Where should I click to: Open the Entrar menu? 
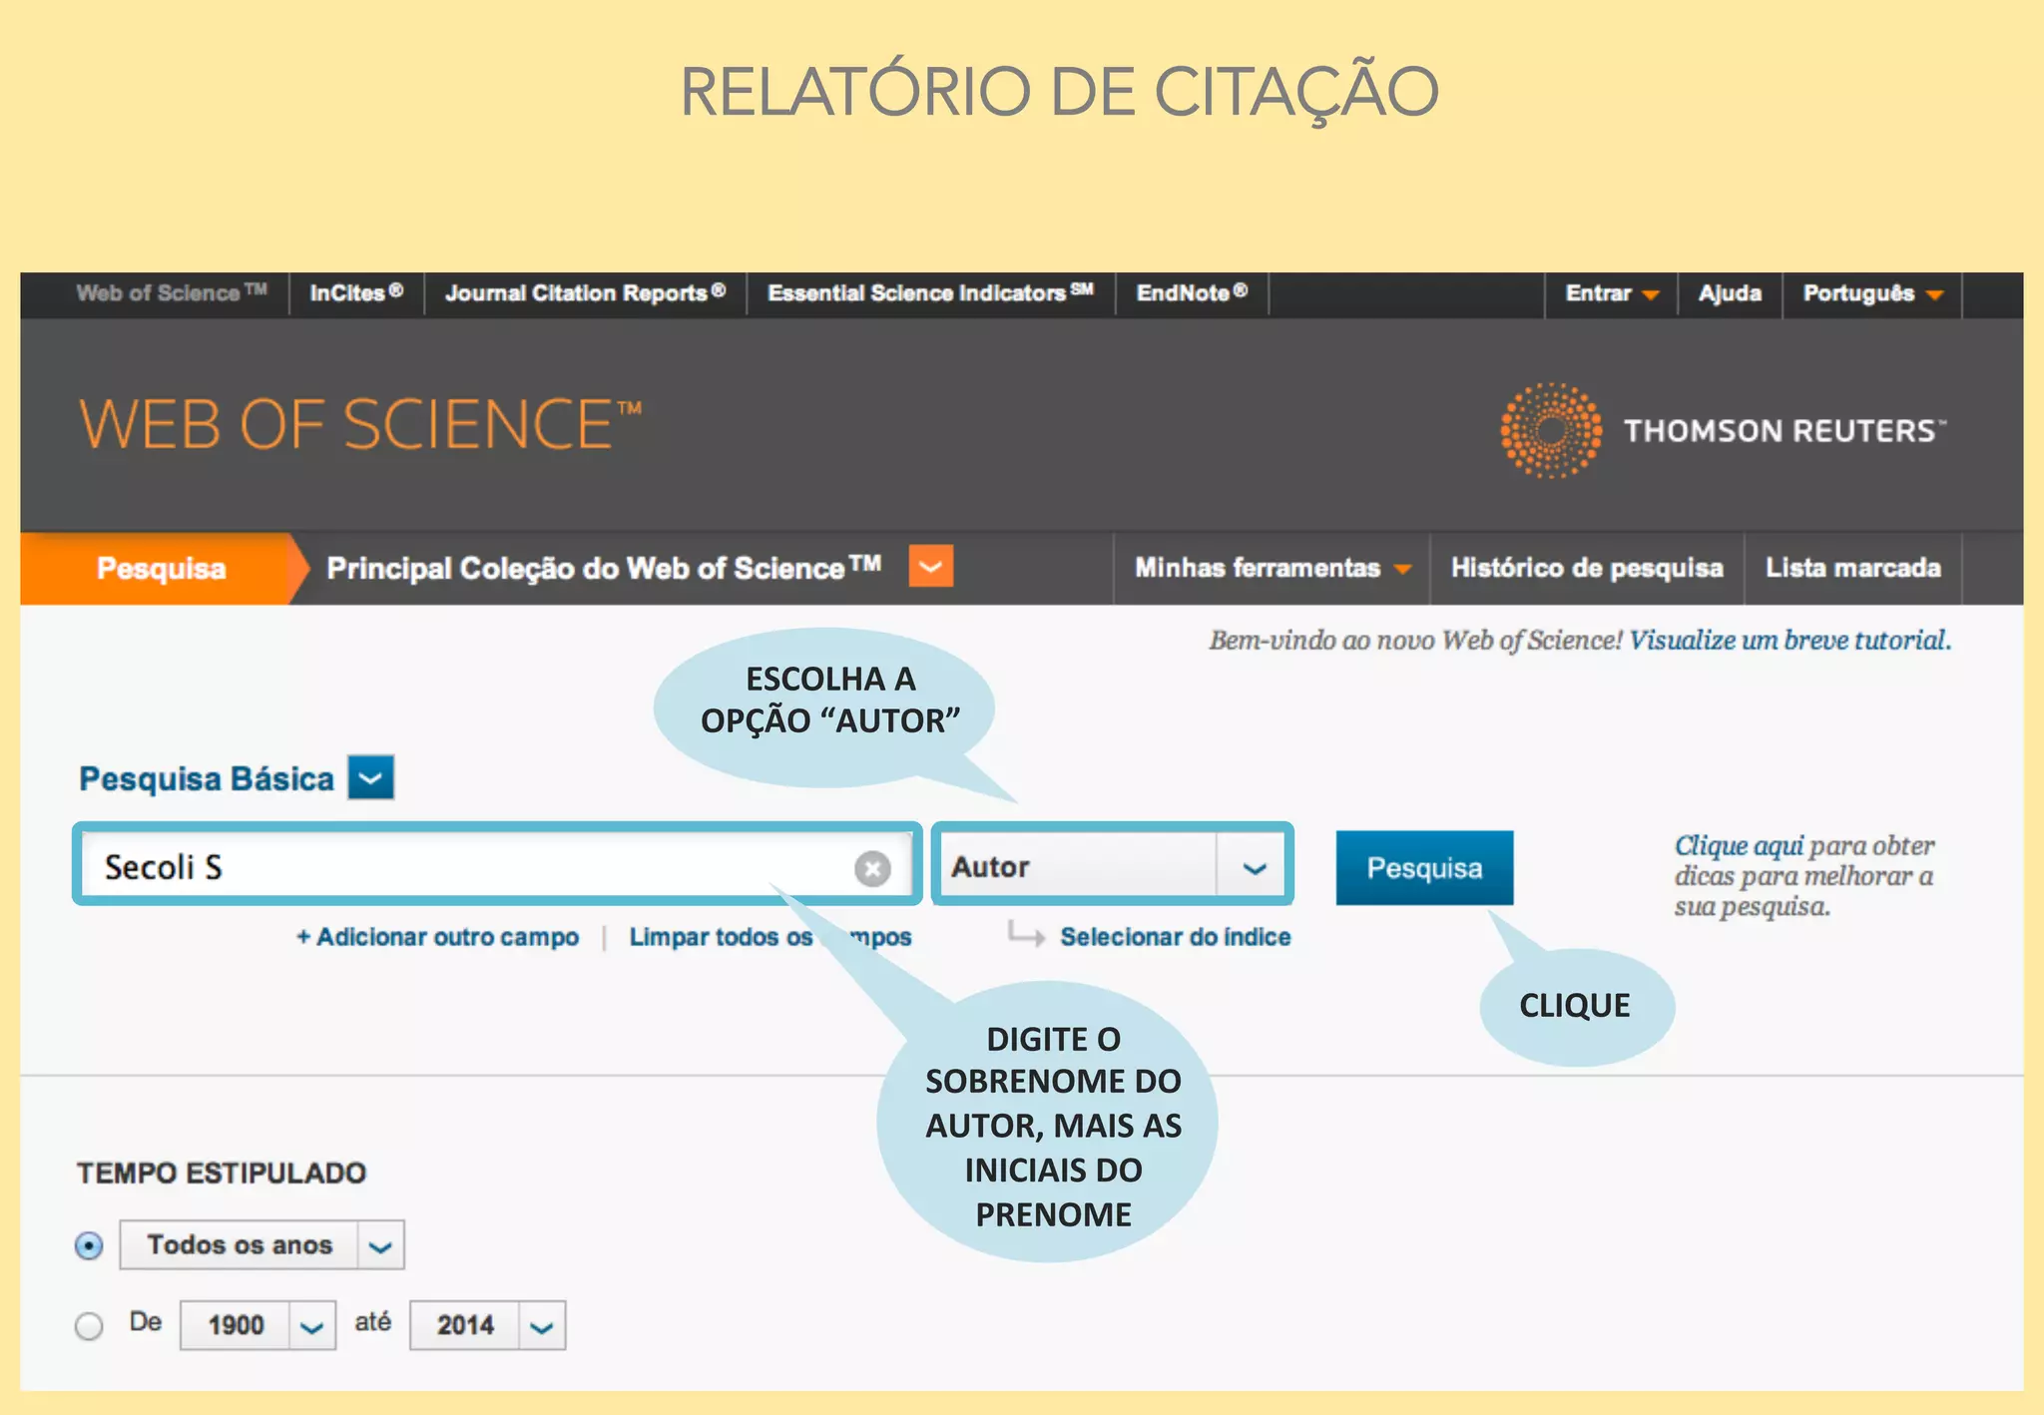(1611, 293)
